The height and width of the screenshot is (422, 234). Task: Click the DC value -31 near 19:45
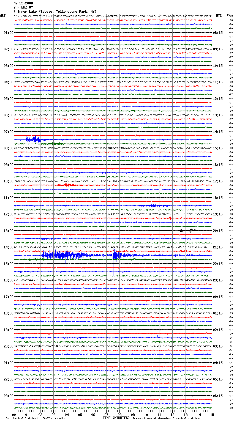[x=231, y=342]
